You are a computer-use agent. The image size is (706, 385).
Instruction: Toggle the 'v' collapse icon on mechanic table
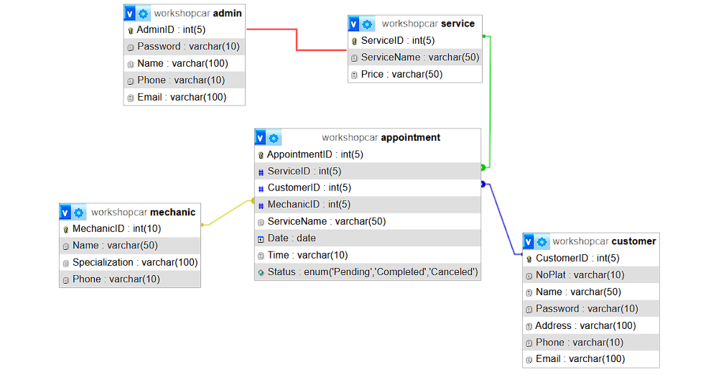point(65,212)
